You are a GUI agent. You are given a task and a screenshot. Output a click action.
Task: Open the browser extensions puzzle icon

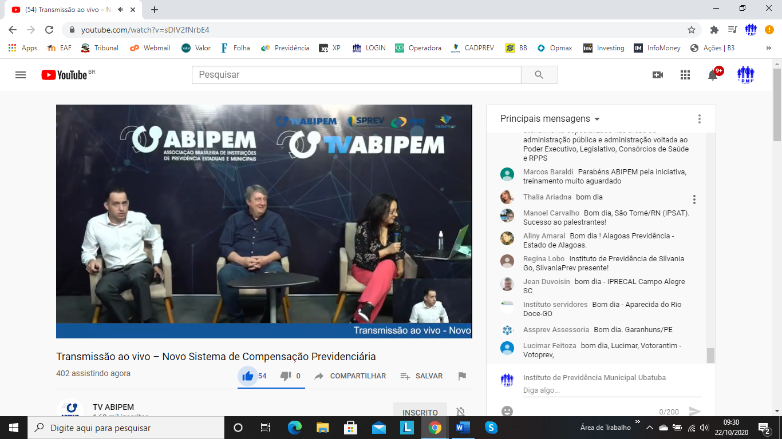point(714,30)
